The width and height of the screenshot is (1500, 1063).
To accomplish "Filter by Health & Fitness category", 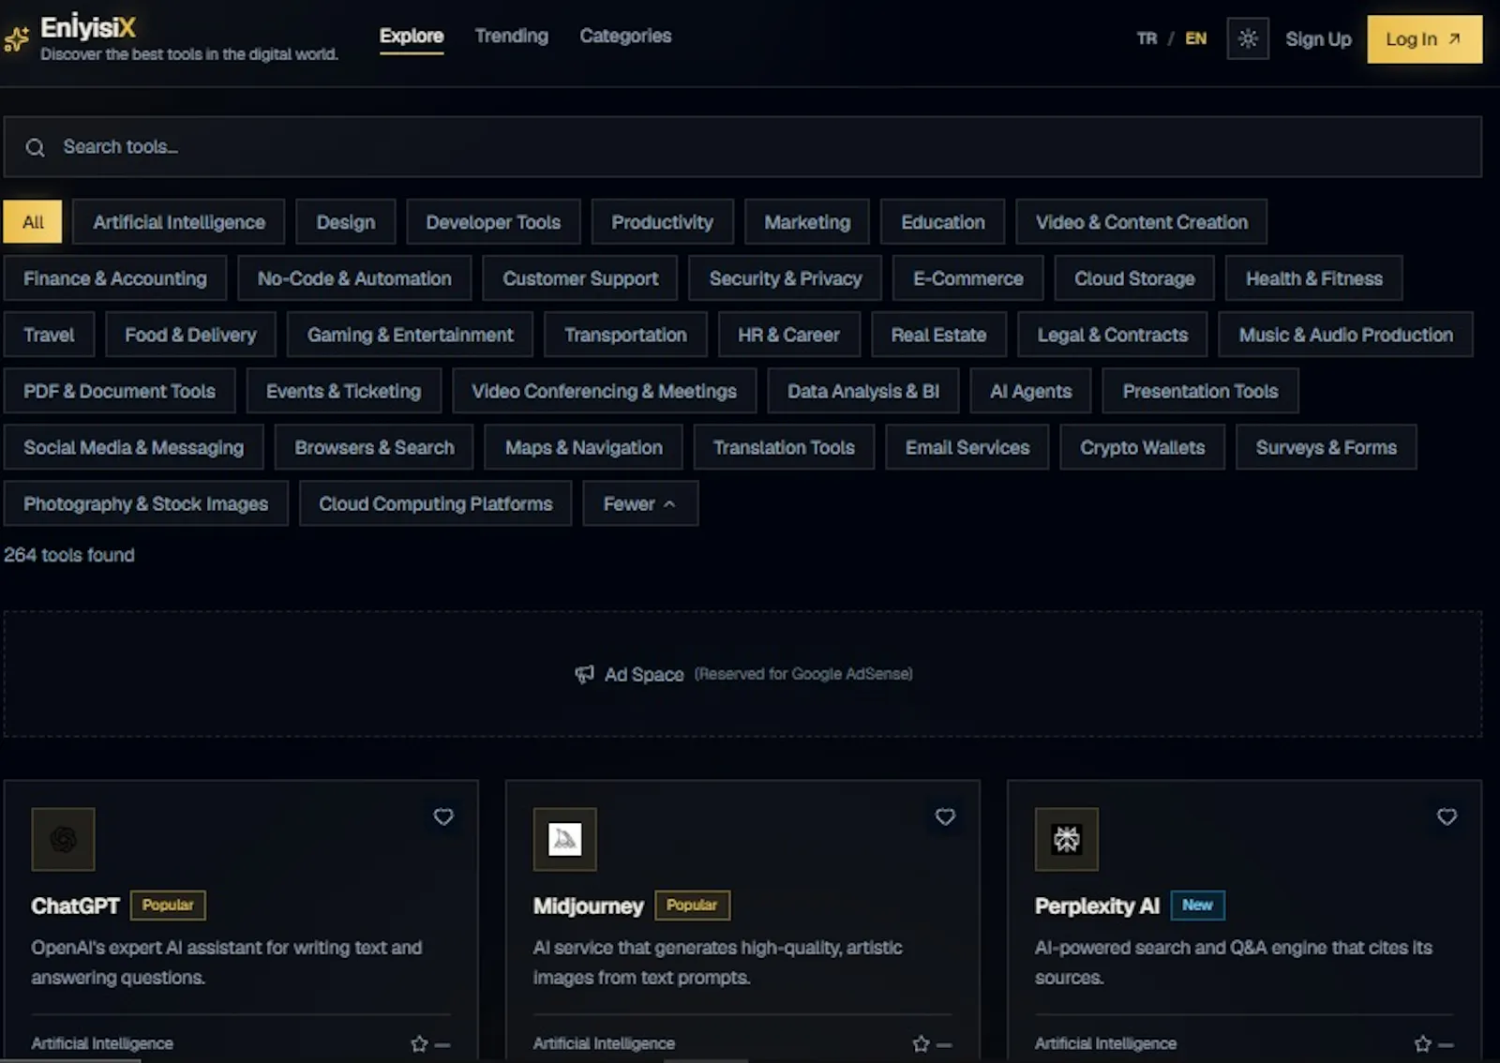I will click(1313, 278).
